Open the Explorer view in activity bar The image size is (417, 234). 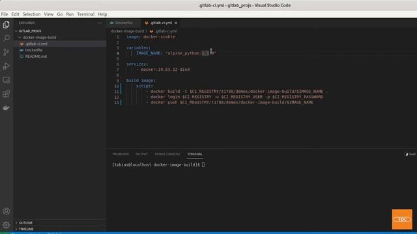coord(6,25)
